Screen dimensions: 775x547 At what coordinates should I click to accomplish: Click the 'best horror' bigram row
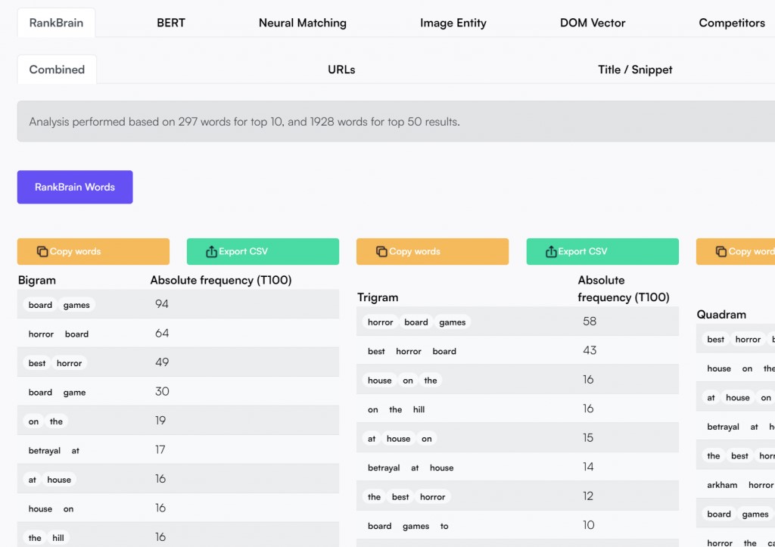[x=178, y=363]
